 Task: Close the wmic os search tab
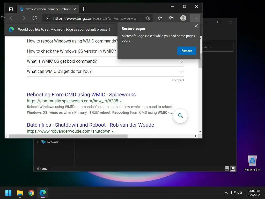(75, 9)
